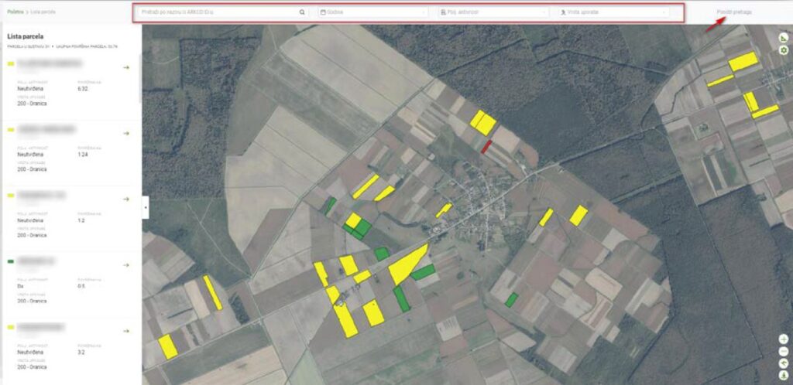Open the 1.24 ha parcel arrow
Screen dimensions: 793x385
coord(126,133)
